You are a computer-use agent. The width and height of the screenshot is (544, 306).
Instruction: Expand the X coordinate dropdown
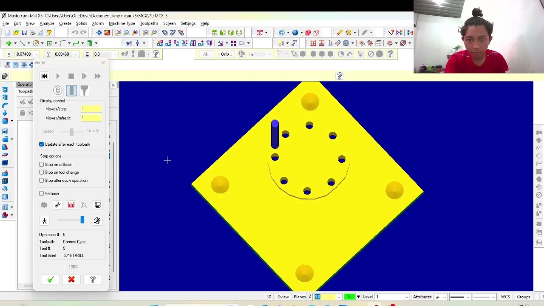point(37,54)
